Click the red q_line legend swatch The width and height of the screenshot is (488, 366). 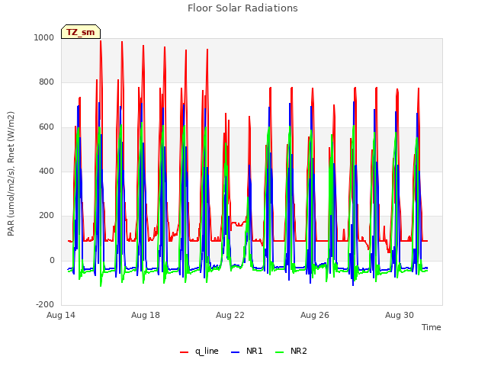point(185,352)
